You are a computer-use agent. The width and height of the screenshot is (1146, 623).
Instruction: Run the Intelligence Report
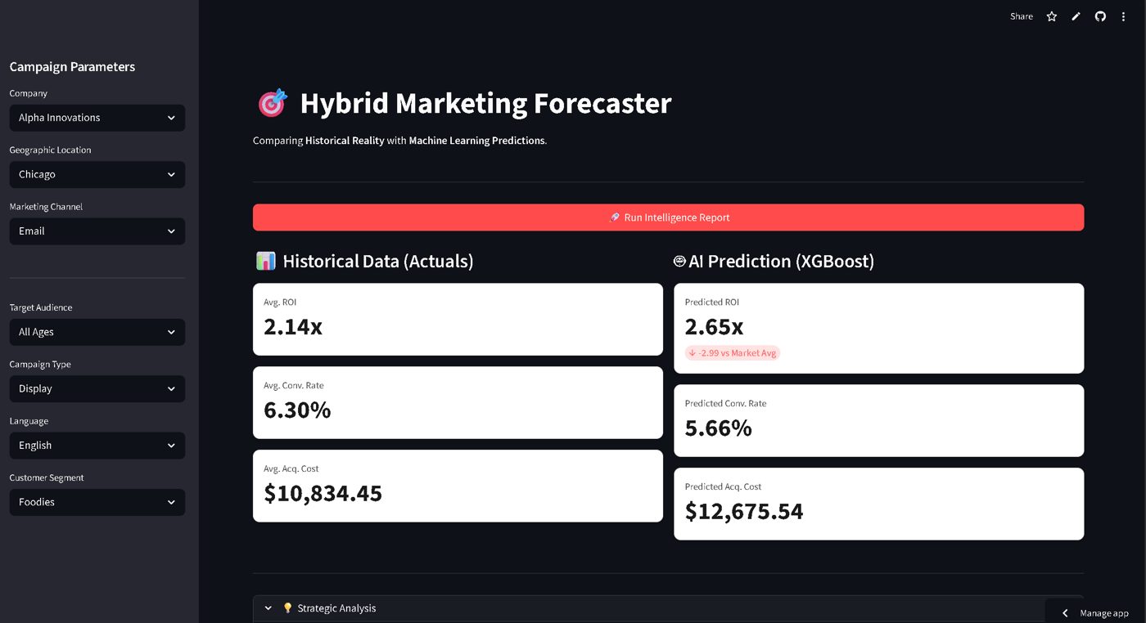pyautogui.click(x=668, y=217)
